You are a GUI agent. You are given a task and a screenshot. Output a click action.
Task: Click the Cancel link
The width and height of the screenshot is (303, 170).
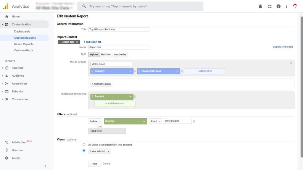coord(107,164)
